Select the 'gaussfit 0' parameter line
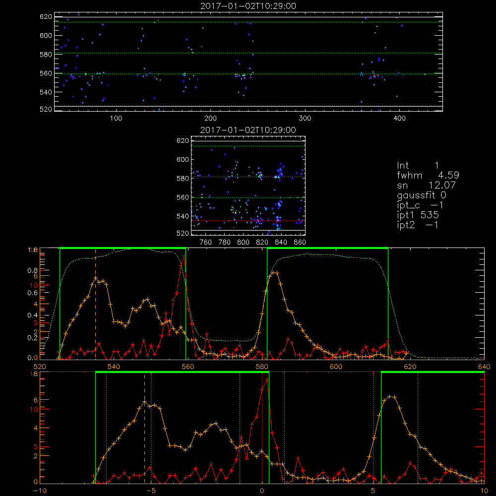The height and width of the screenshot is (496, 496). pyautogui.click(x=421, y=195)
